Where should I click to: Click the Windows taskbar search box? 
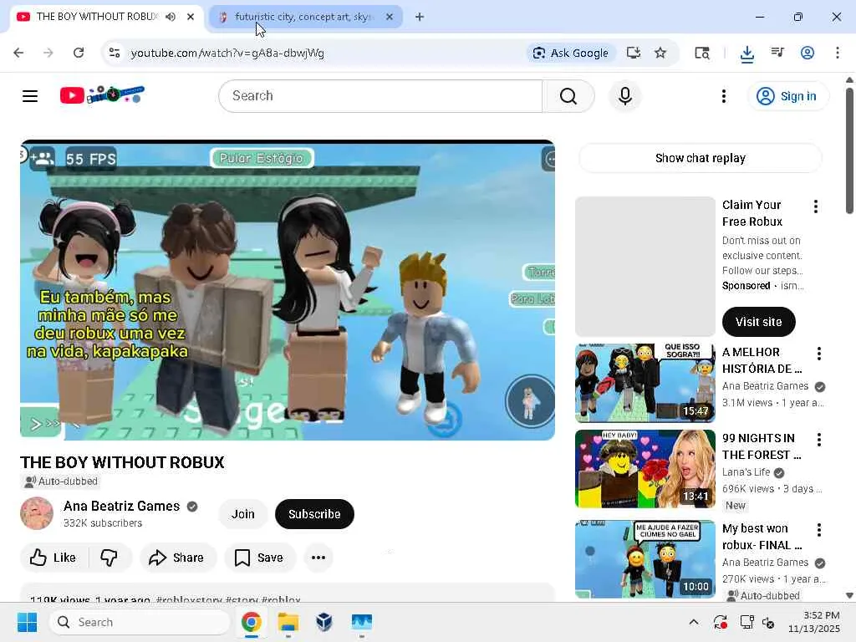[x=140, y=622]
